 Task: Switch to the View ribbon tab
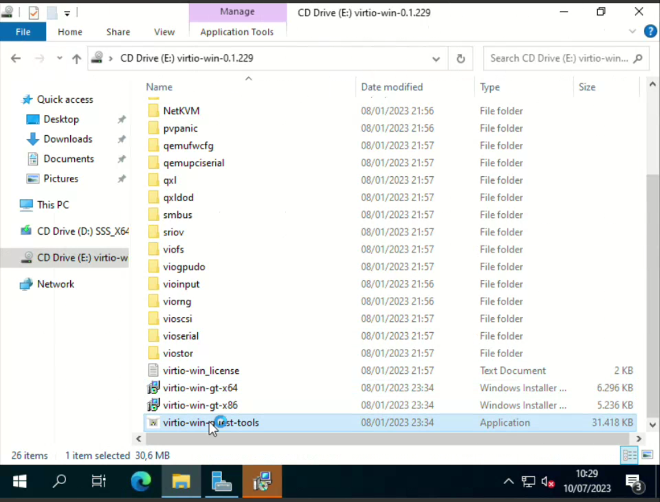pos(164,32)
